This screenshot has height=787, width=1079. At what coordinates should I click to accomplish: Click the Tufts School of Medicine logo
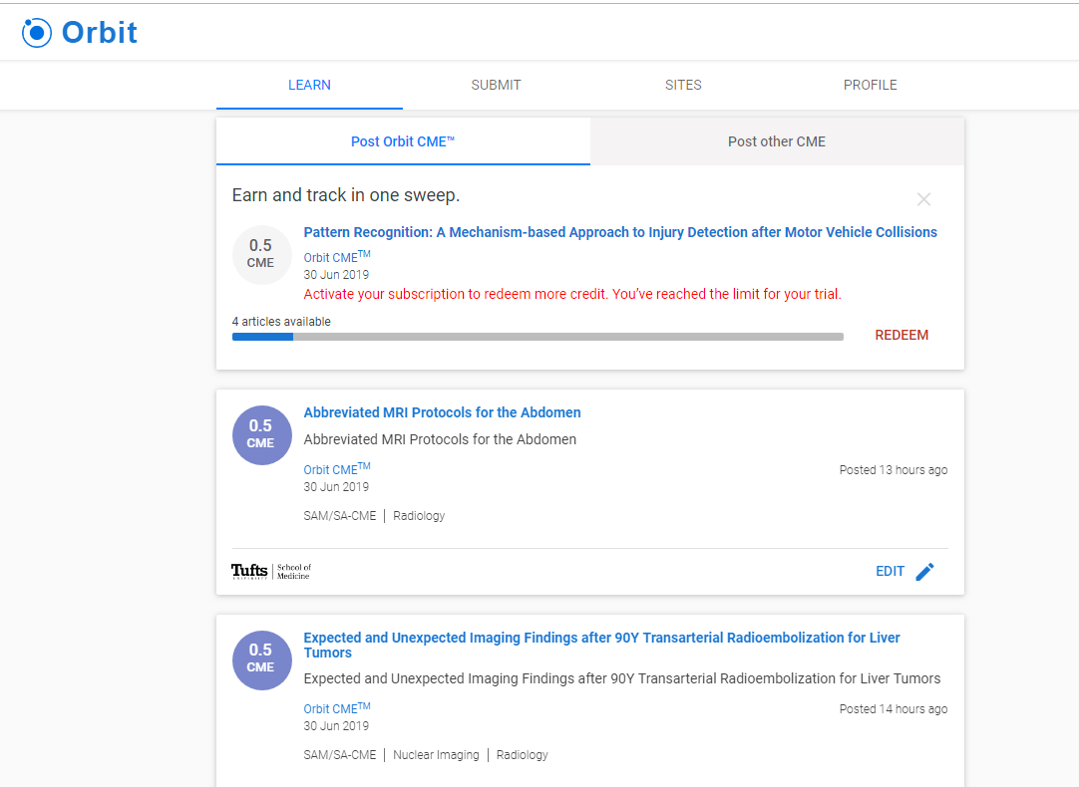point(271,571)
